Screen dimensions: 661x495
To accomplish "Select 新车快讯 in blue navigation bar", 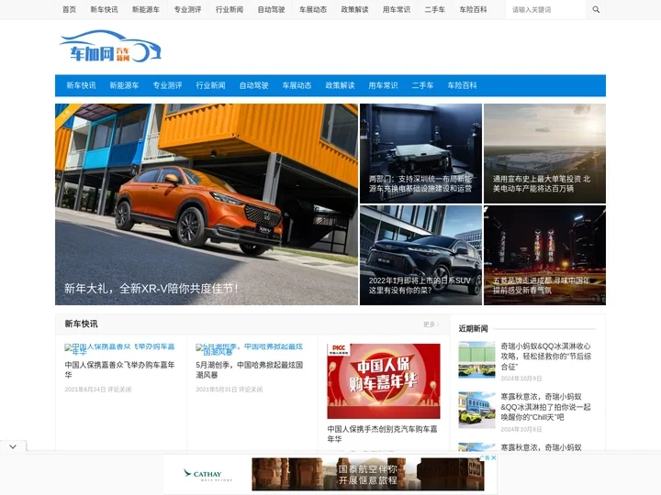I will pos(81,85).
